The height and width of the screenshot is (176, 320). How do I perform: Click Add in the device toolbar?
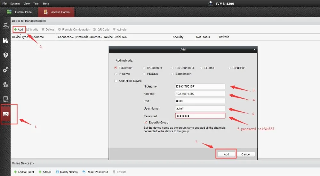click(x=18, y=29)
